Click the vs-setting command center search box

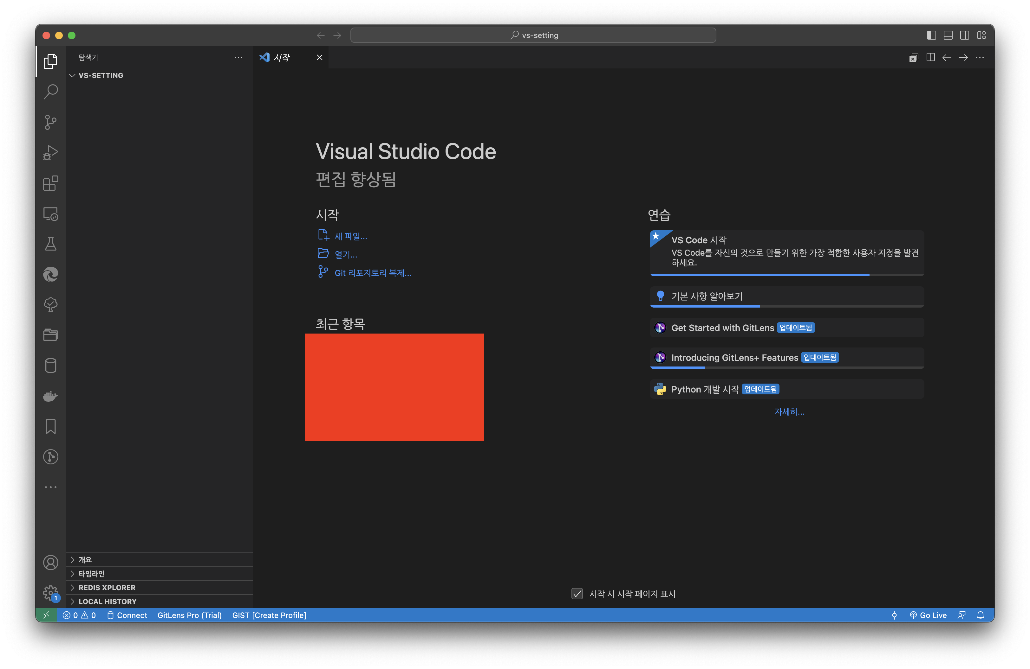pos(533,35)
